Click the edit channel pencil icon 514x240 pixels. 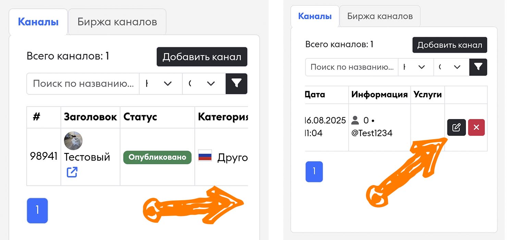point(456,128)
